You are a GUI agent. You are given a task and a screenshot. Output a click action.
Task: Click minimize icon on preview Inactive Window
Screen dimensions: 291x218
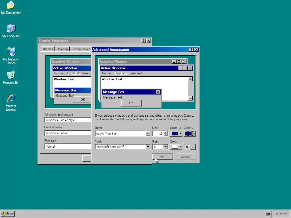174,62
